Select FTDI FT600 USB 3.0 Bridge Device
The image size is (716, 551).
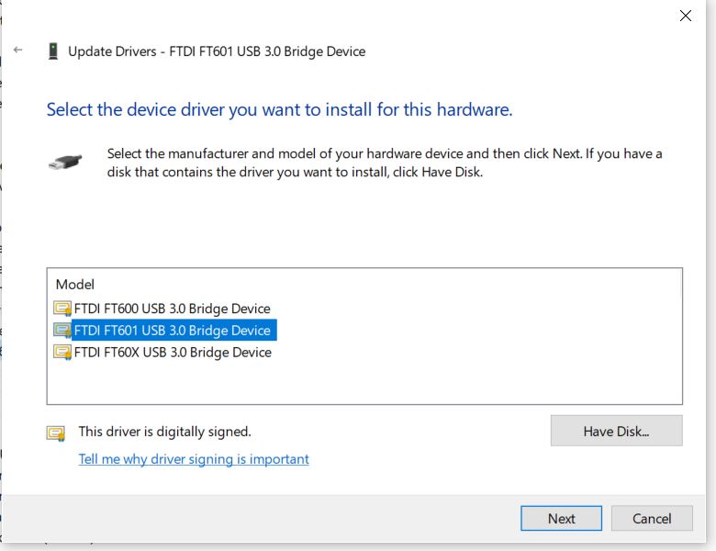(173, 309)
